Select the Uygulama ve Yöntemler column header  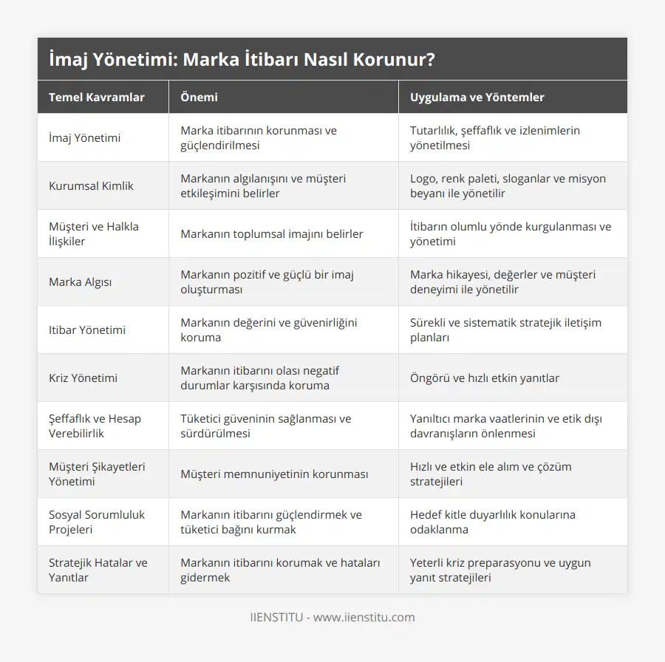pos(477,97)
